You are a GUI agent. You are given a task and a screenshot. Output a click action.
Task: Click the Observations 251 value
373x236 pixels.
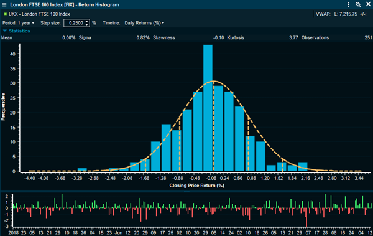coord(368,37)
